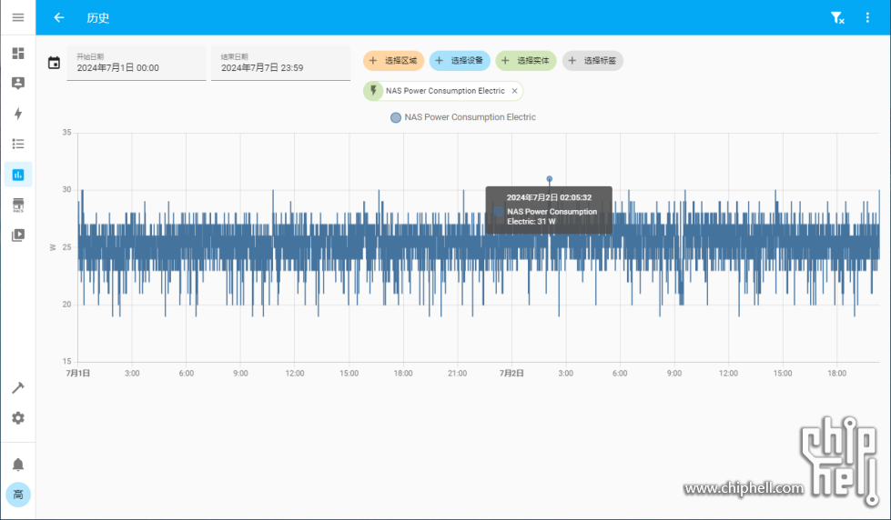Add an entity filter chip
This screenshot has width=891, height=520.
[526, 61]
